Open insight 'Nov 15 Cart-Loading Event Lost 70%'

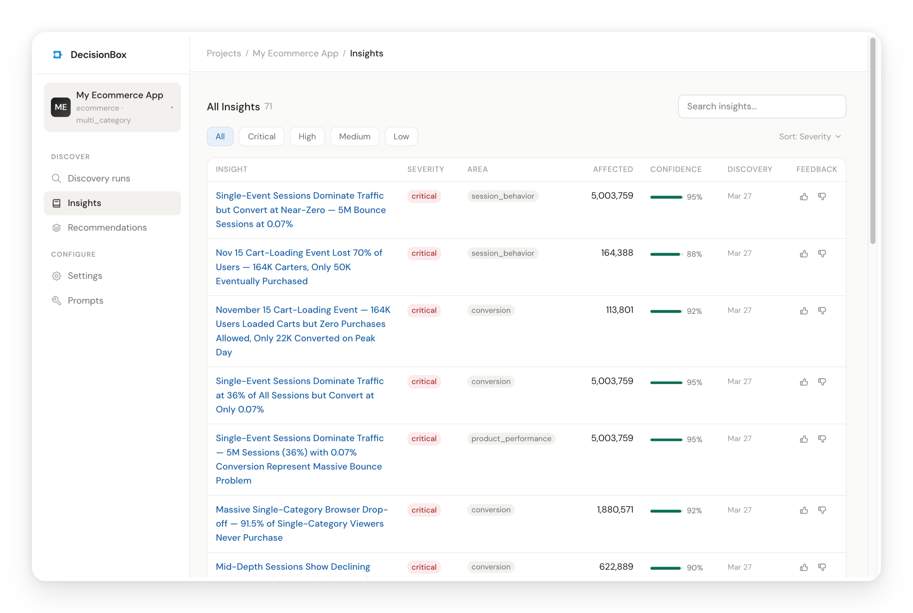[299, 267]
